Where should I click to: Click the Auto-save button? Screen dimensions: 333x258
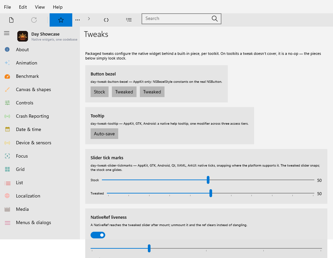[x=104, y=134]
